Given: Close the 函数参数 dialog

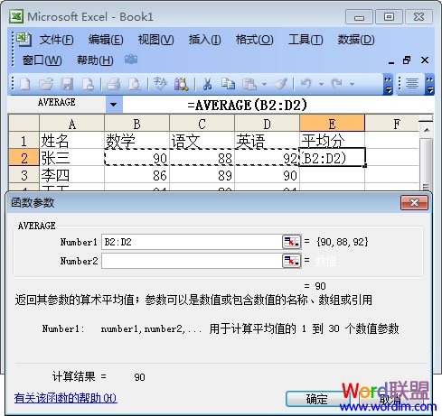Looking at the screenshot, I should pyautogui.click(x=414, y=203).
